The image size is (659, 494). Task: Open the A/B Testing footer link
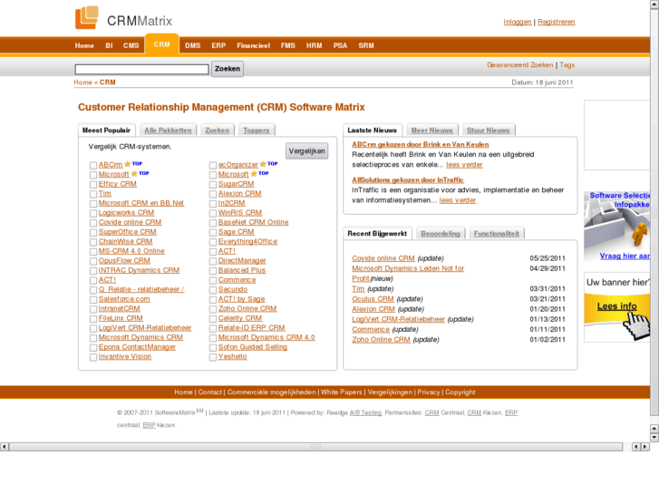pos(365,412)
